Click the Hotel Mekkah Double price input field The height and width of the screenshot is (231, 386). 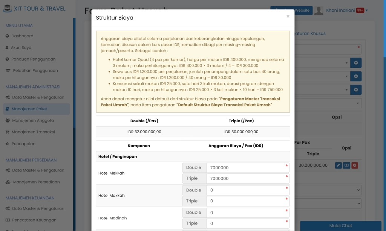pyautogui.click(x=247, y=167)
